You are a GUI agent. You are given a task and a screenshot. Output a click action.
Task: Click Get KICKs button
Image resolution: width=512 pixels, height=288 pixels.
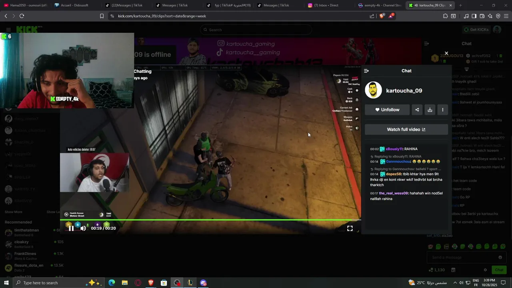point(476,30)
